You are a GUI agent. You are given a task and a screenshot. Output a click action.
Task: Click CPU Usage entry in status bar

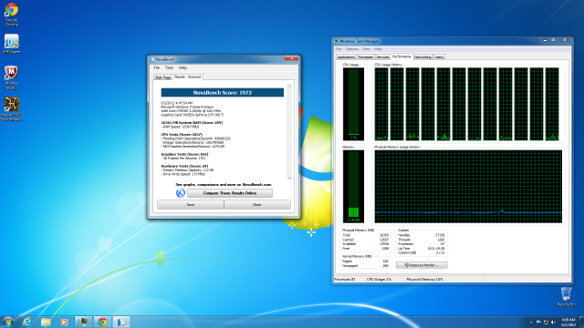pyautogui.click(x=379, y=279)
